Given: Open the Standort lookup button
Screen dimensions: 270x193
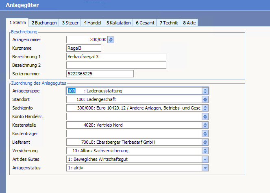Looking at the screenshot, I should [205, 99].
